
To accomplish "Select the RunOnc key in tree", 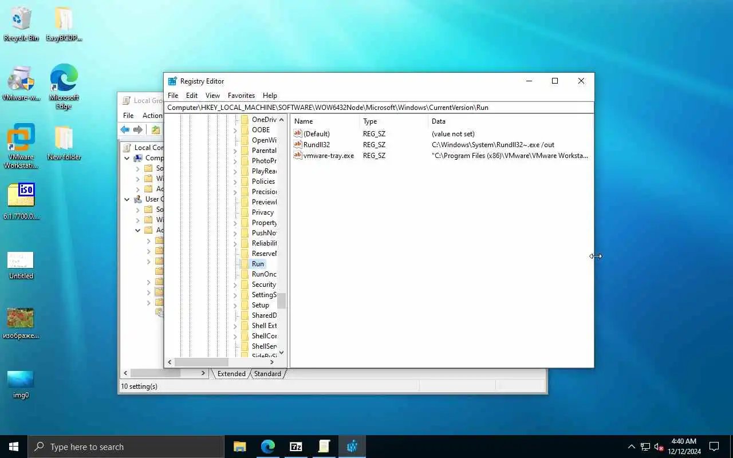I will tap(264, 274).
